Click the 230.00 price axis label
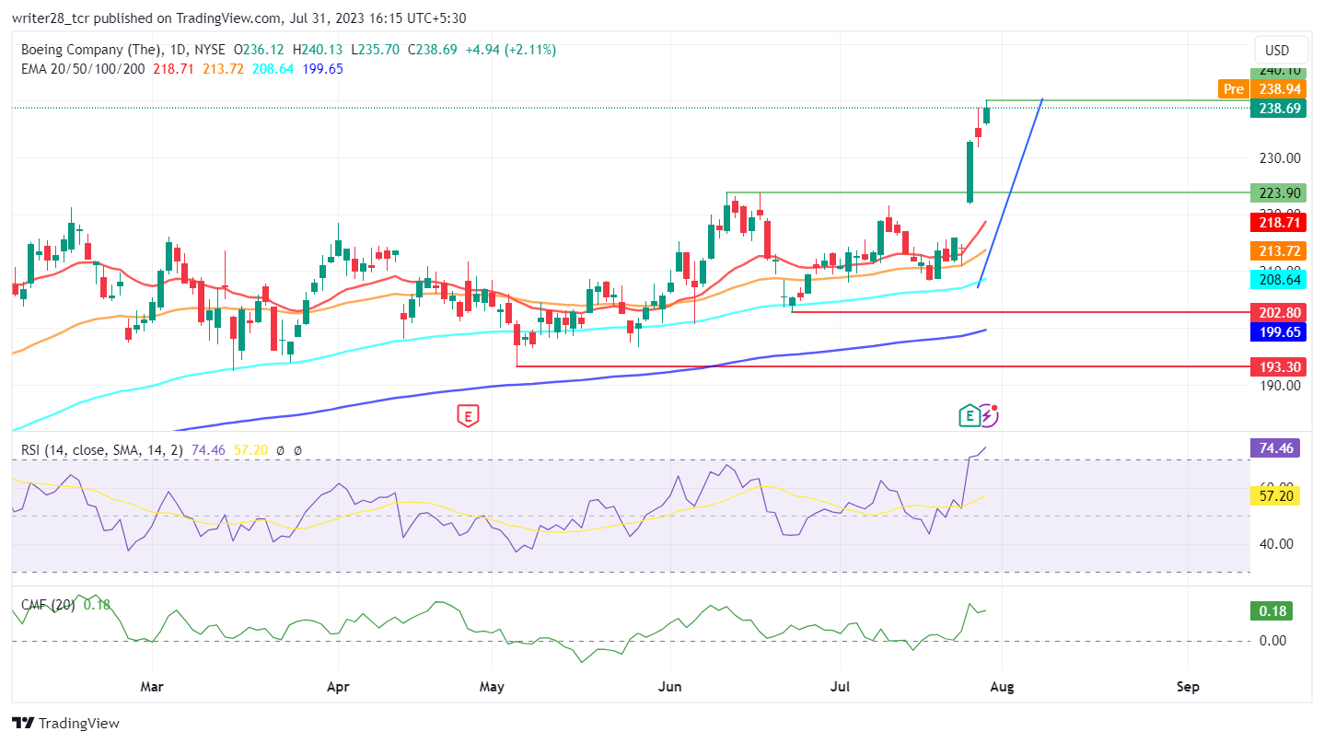1324x743 pixels. click(x=1280, y=157)
